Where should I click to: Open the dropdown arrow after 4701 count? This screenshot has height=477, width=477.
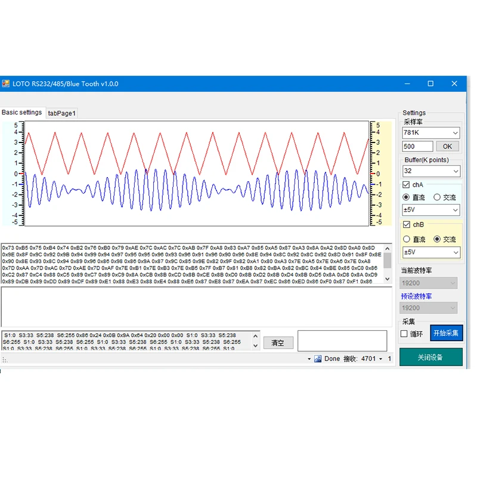[380, 359]
